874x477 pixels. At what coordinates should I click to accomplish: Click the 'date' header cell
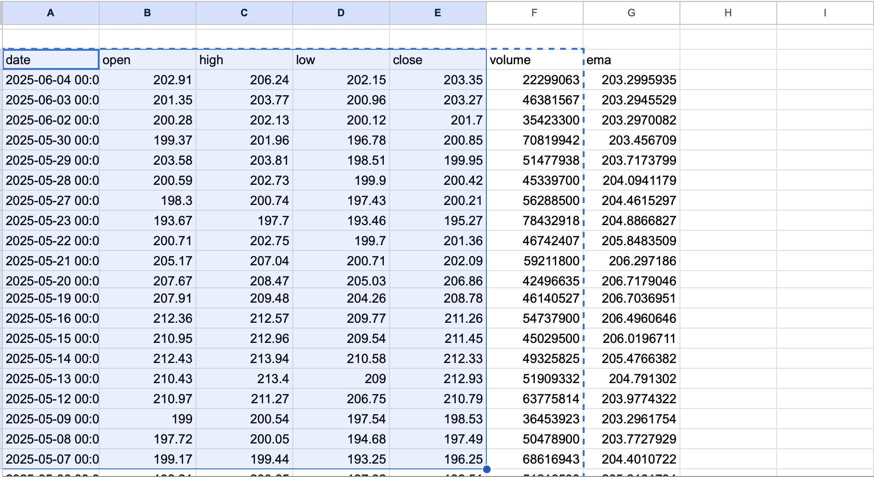[50, 60]
